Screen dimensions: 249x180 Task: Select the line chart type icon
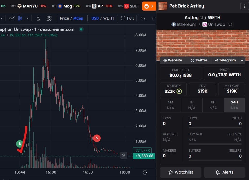point(11,18)
